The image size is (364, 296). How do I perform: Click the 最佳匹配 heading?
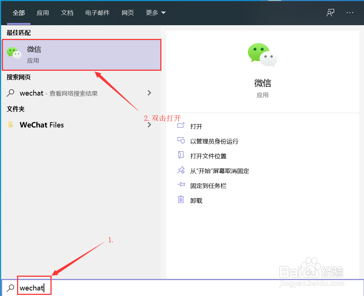(19, 33)
